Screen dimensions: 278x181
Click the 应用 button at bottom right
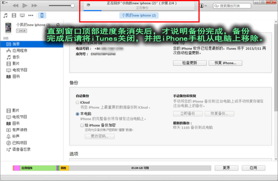click(x=253, y=168)
